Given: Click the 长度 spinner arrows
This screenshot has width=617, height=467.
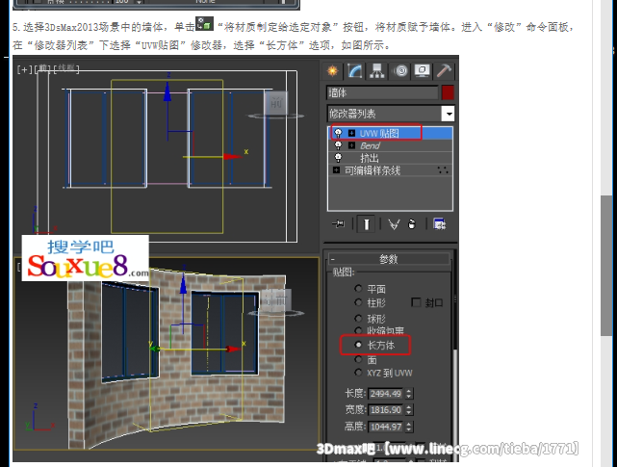Looking at the screenshot, I should pyautogui.click(x=409, y=394).
